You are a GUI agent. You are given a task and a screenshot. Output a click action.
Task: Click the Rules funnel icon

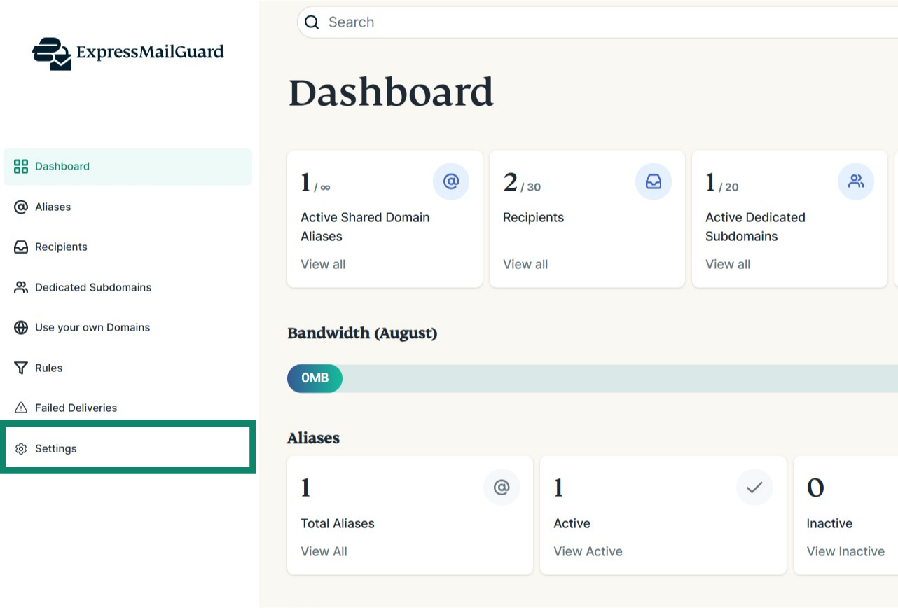point(21,368)
